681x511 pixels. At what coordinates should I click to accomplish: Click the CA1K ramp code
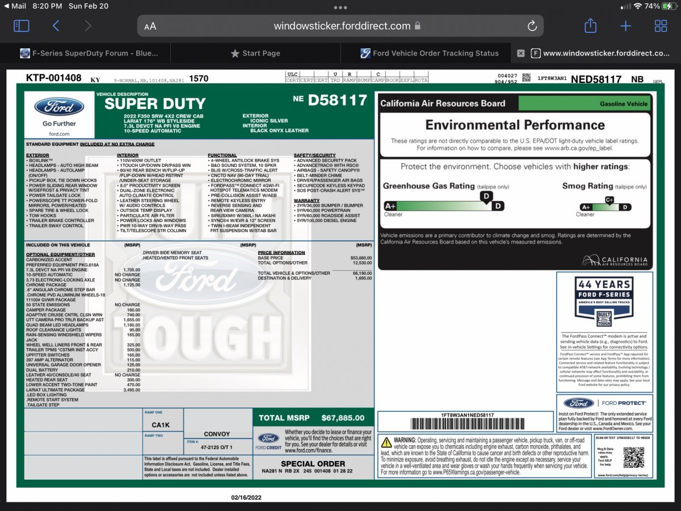[x=161, y=425]
